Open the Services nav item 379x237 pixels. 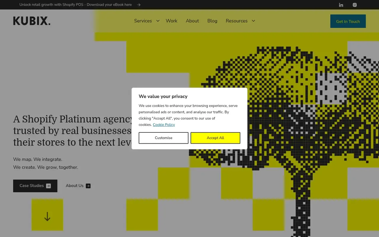click(143, 21)
